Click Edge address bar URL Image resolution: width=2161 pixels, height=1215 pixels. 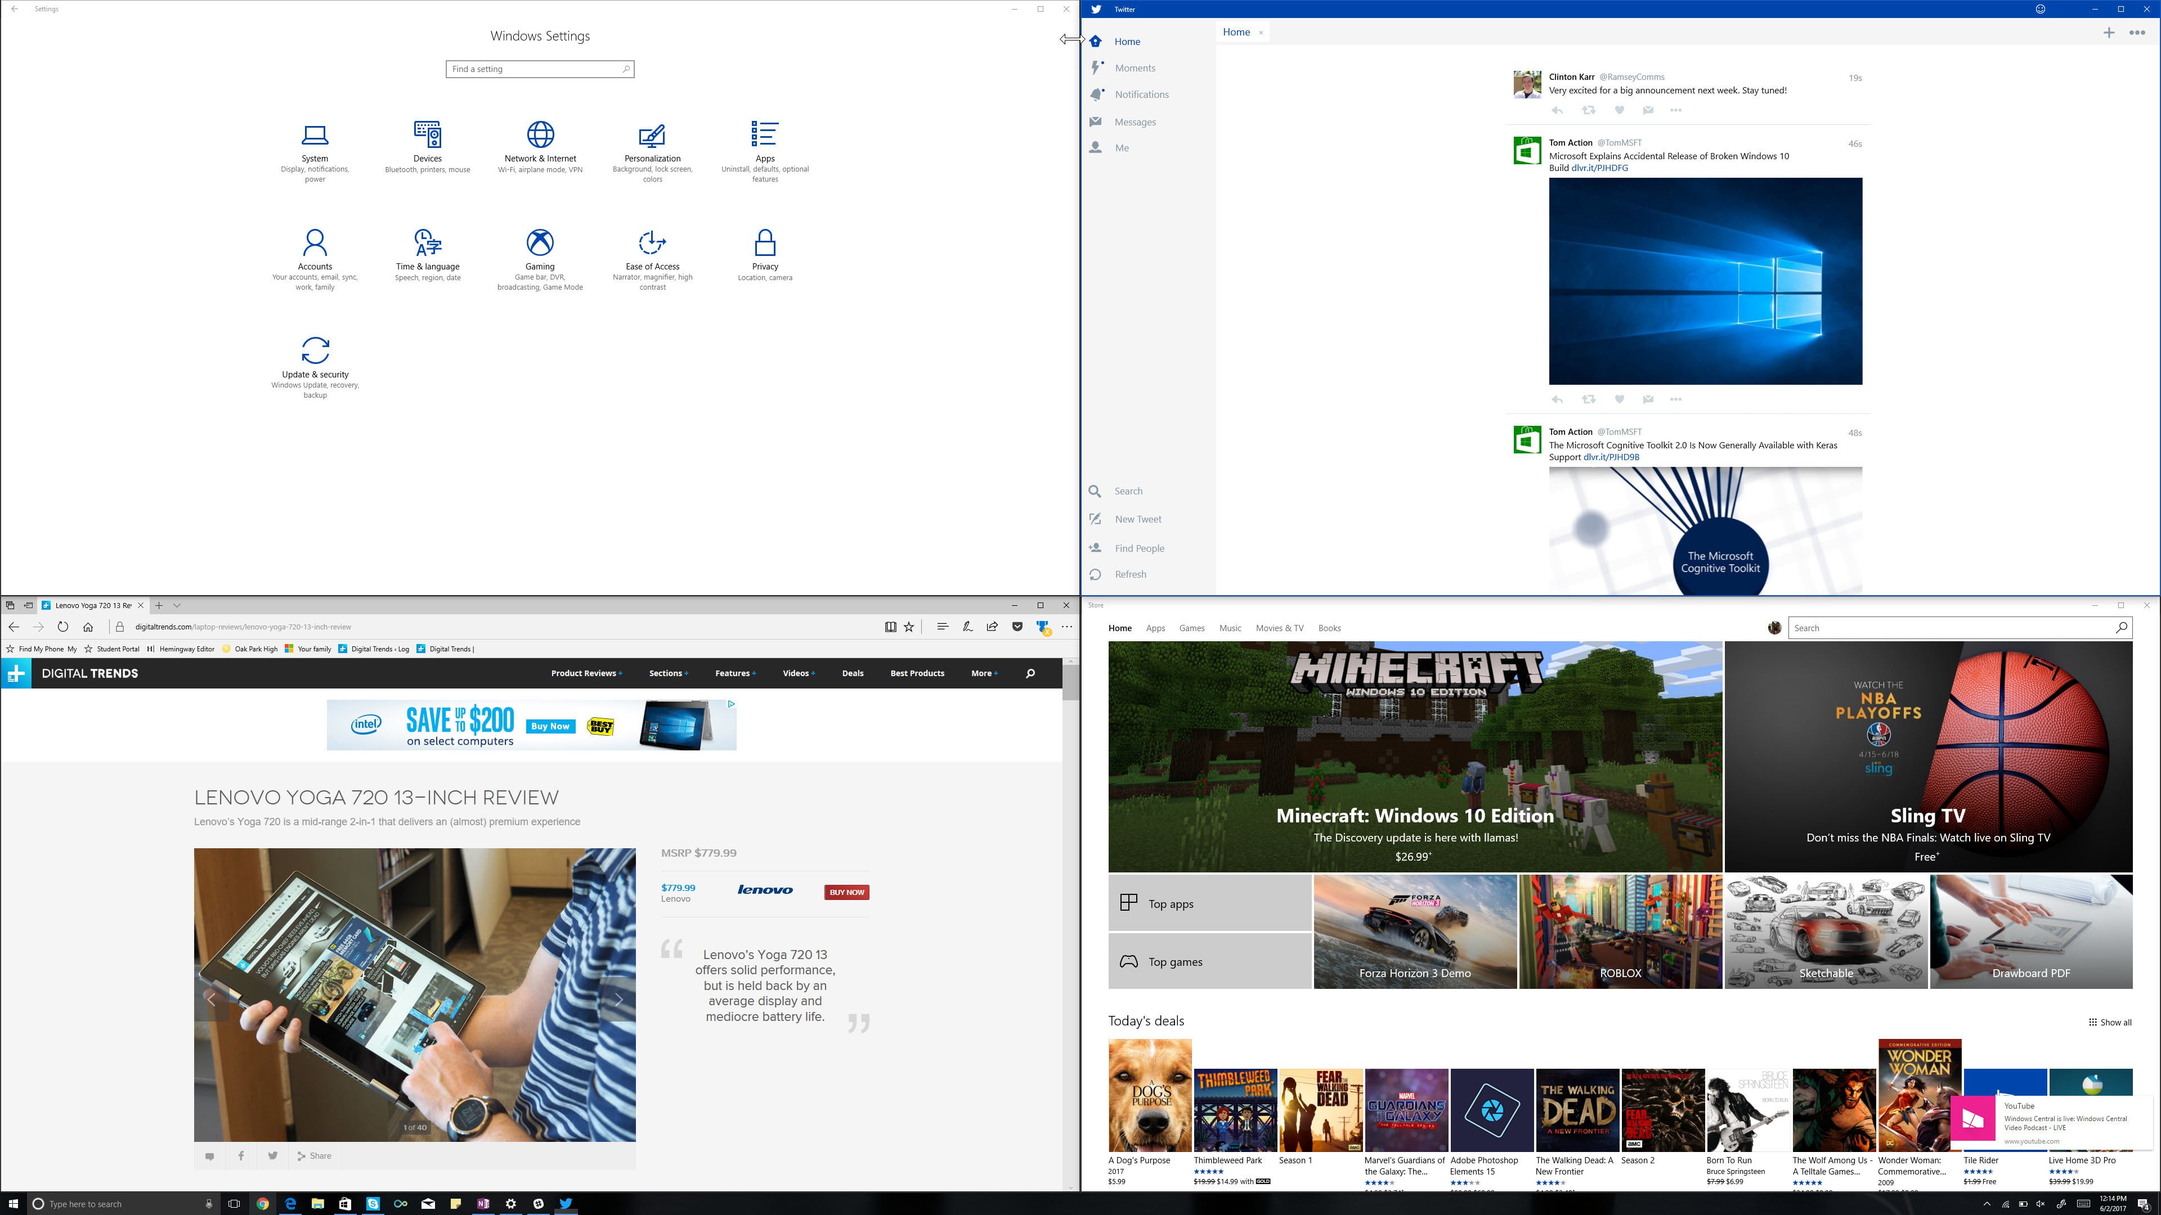(243, 627)
